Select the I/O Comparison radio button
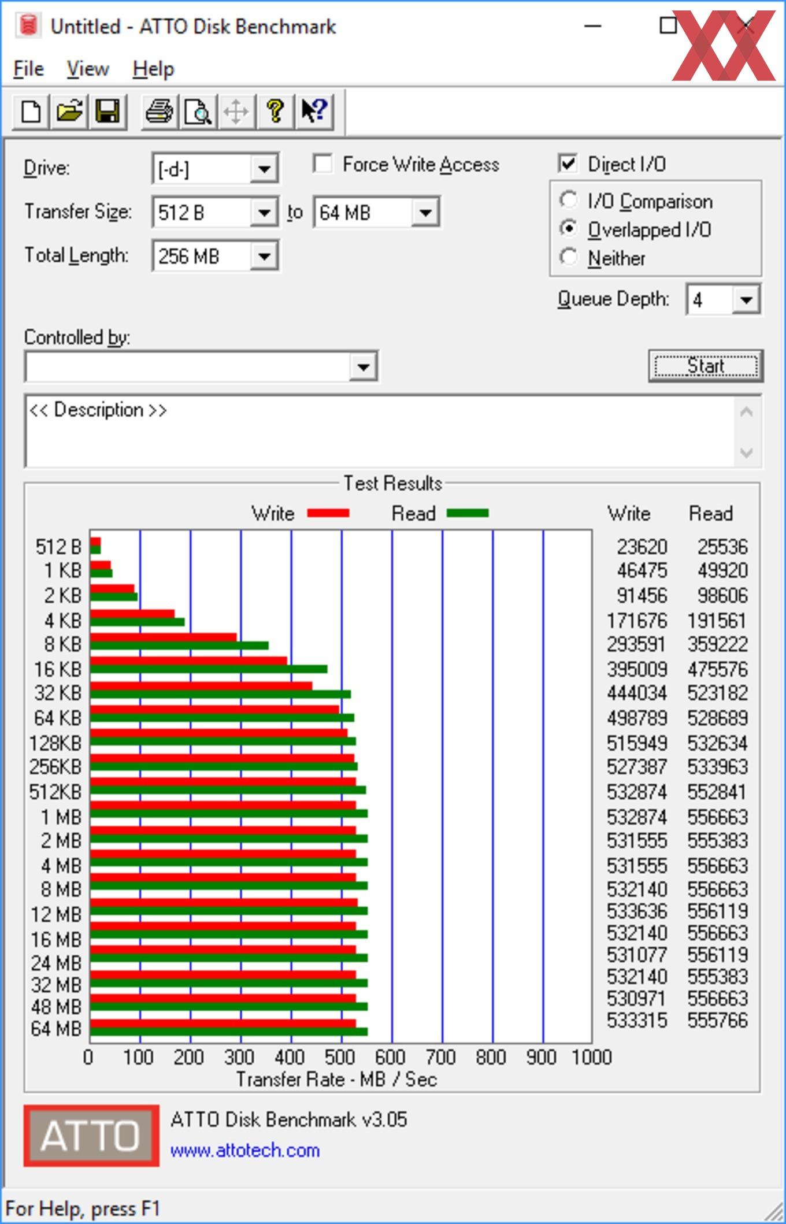Screen dimensions: 786x1224 (568, 200)
